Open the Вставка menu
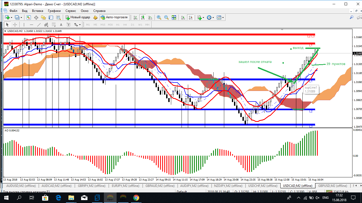The height and width of the screenshot is (203, 362). [38, 11]
